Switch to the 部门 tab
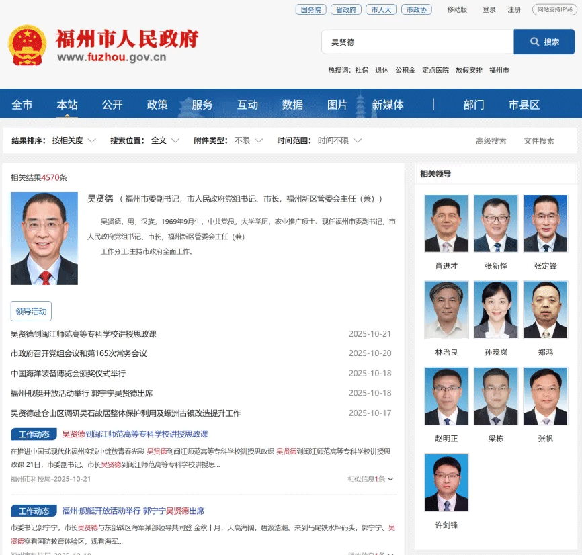This screenshot has height=555, width=582. pos(474,104)
